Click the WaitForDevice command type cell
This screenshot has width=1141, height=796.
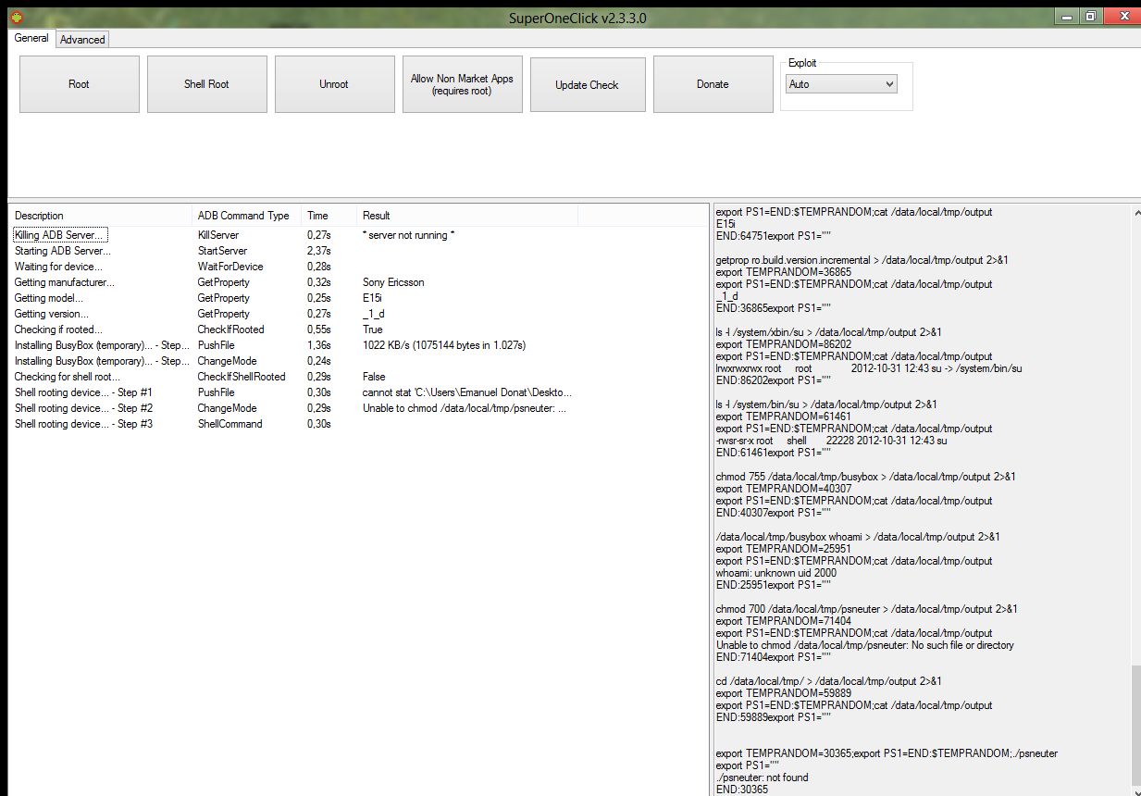(230, 267)
